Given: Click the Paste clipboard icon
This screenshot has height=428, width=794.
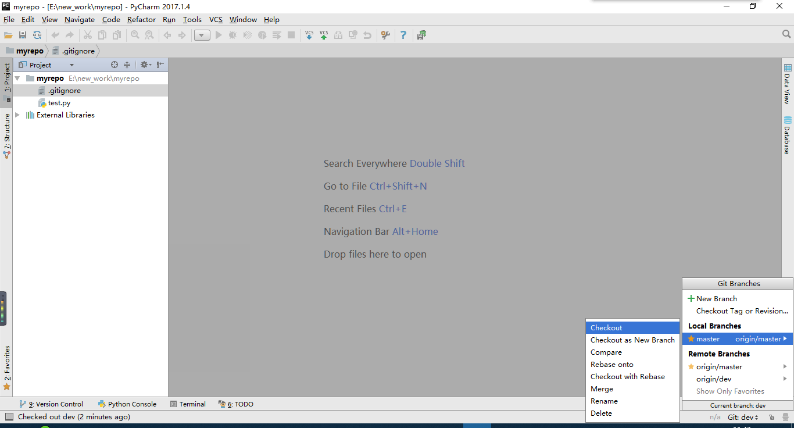Looking at the screenshot, I should point(117,35).
